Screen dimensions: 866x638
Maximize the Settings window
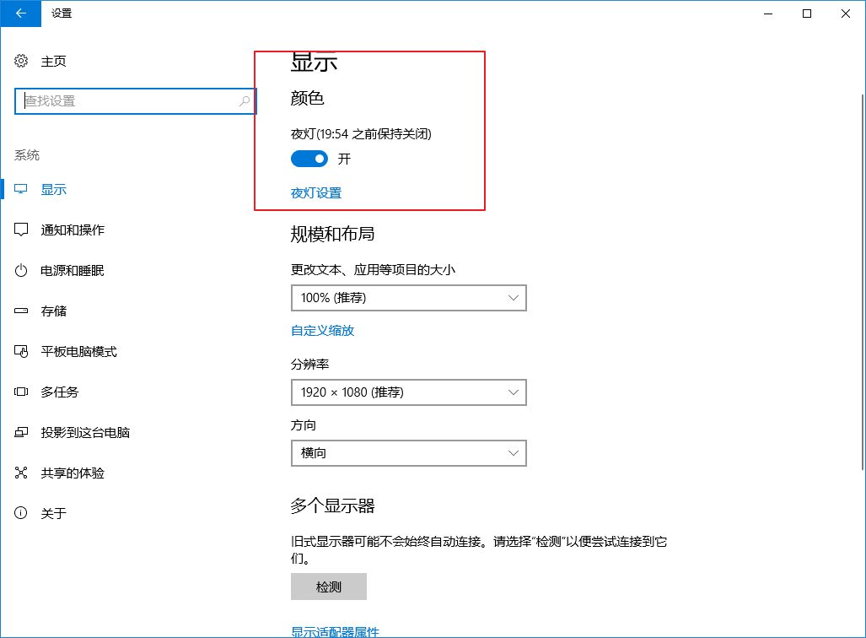pos(807,14)
